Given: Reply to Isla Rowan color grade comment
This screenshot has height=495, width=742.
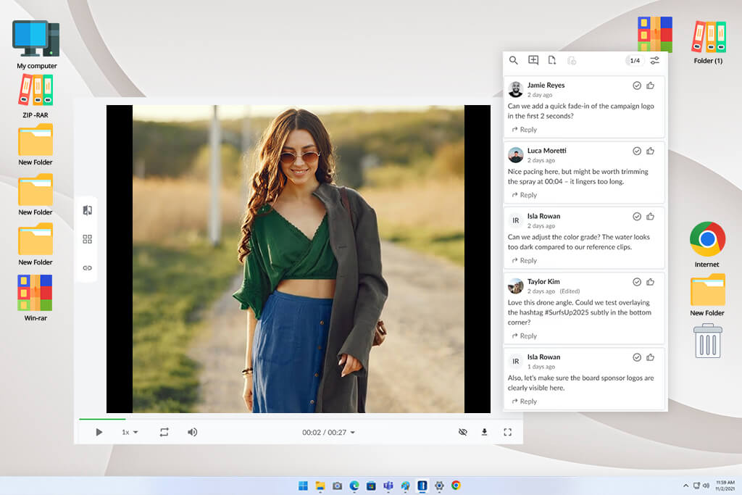Looking at the screenshot, I should pyautogui.click(x=525, y=261).
